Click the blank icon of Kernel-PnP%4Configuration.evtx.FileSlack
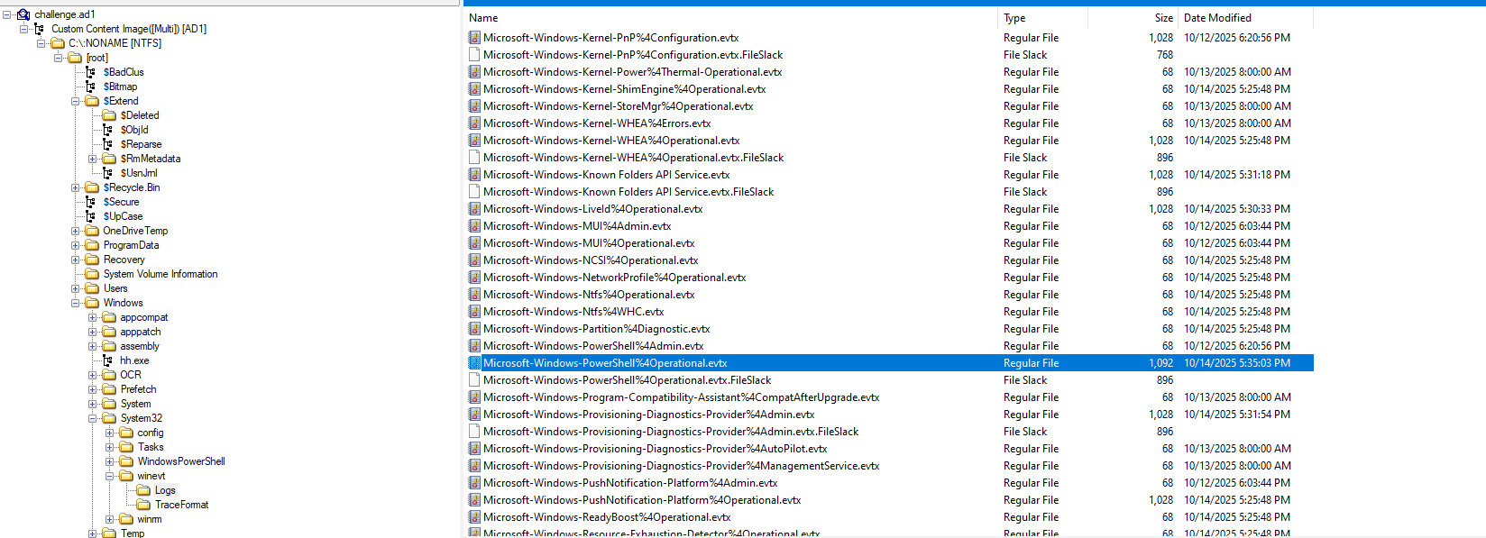 tap(474, 55)
